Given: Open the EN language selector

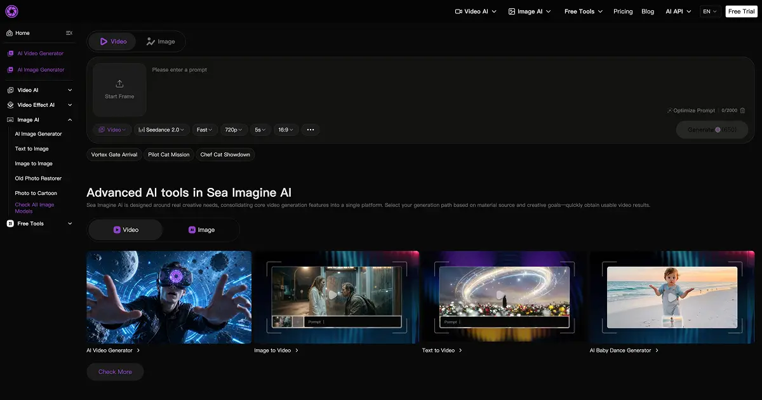Looking at the screenshot, I should click(x=710, y=11).
